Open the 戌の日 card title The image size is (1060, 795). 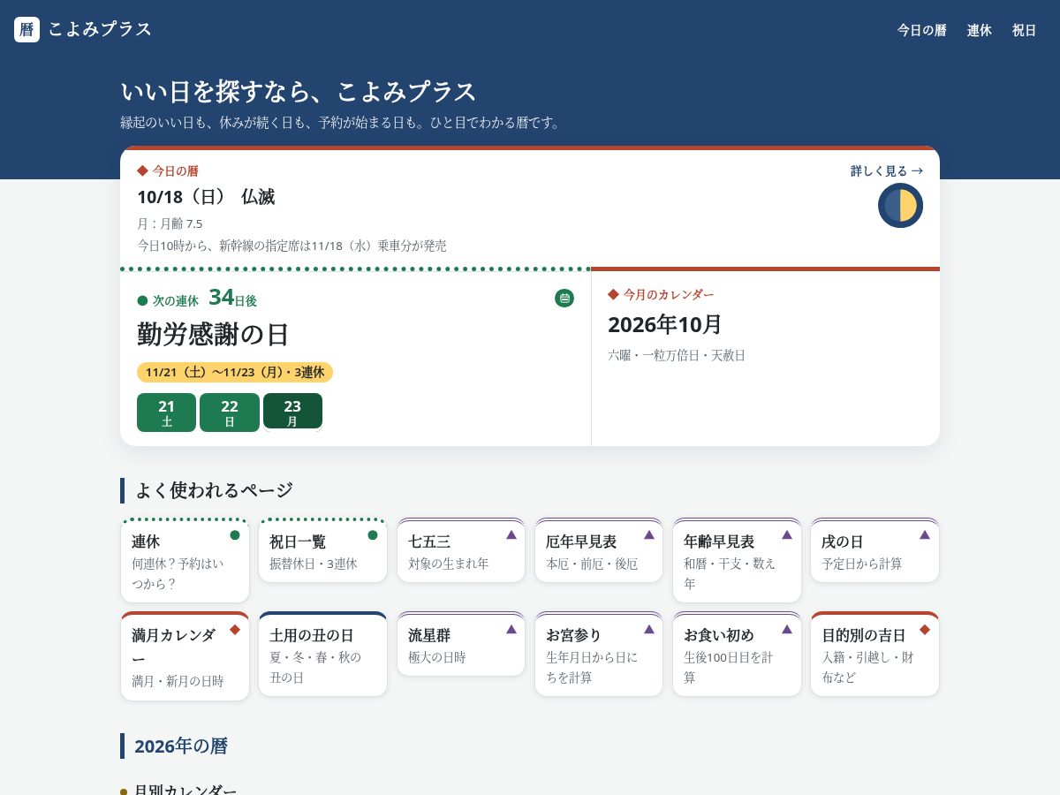(843, 541)
